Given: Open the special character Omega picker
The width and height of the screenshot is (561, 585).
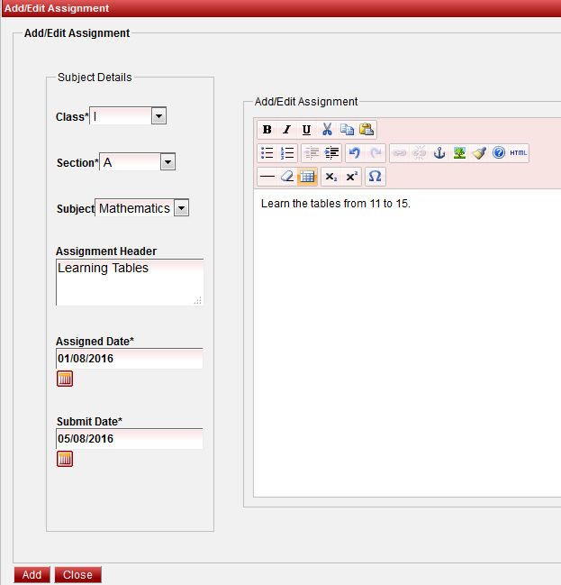Looking at the screenshot, I should click(x=376, y=177).
